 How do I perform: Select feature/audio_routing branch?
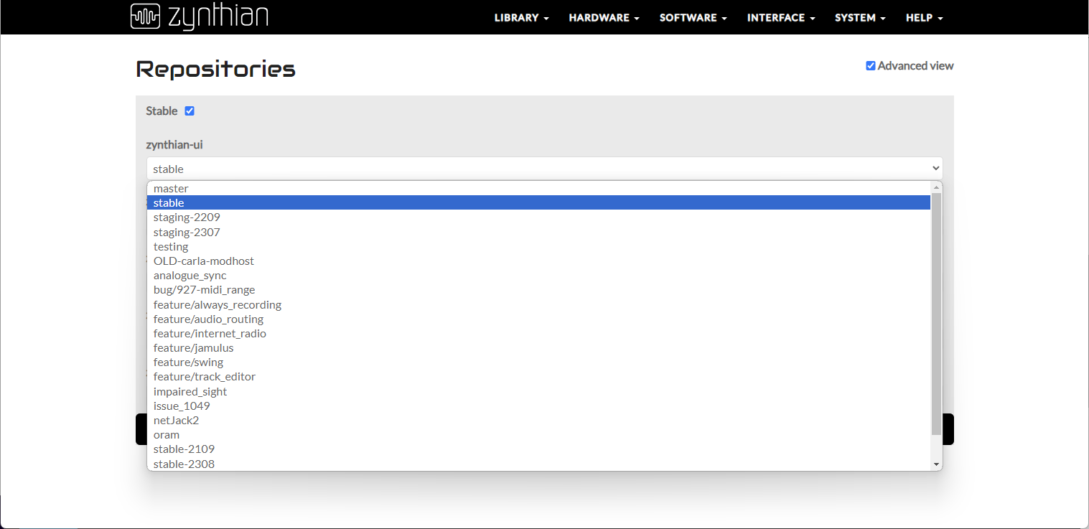(538, 319)
